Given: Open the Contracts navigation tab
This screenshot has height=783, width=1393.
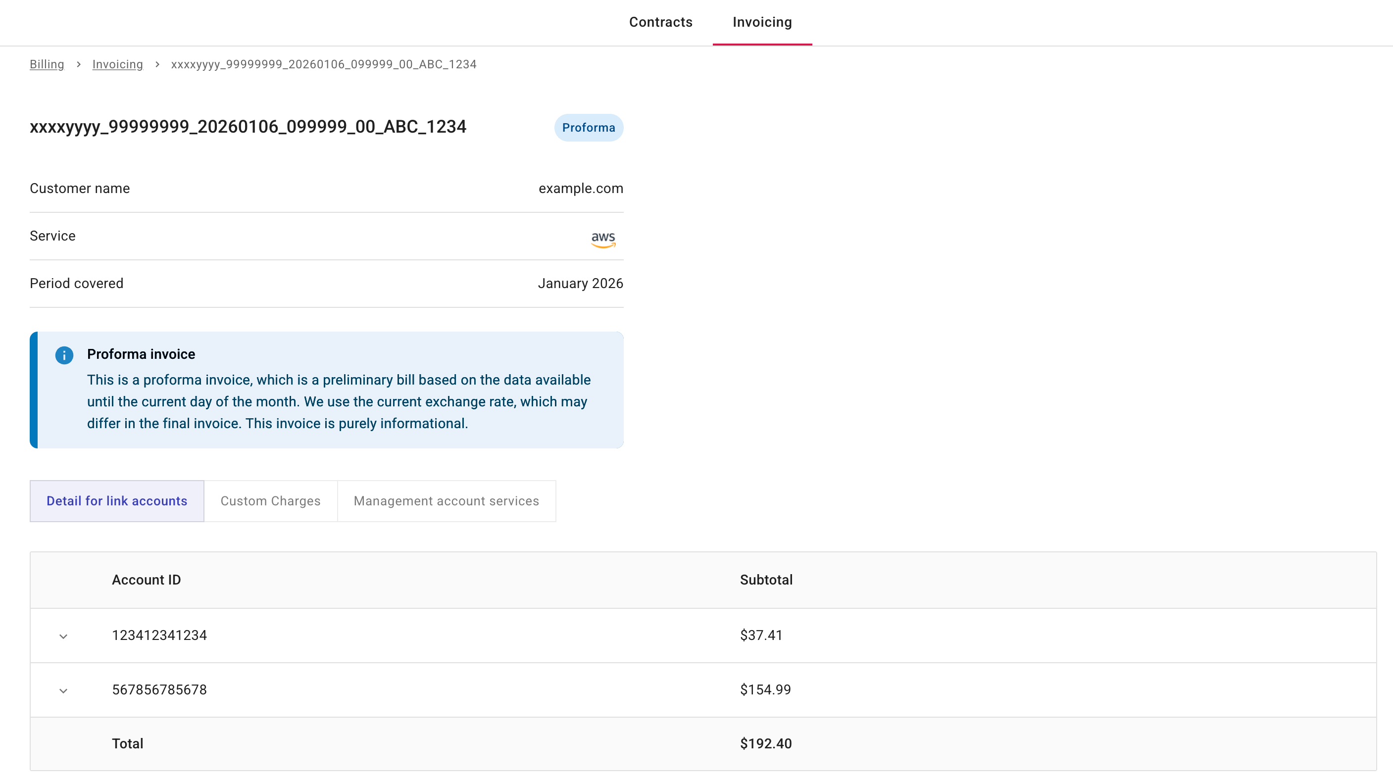Looking at the screenshot, I should pyautogui.click(x=661, y=22).
